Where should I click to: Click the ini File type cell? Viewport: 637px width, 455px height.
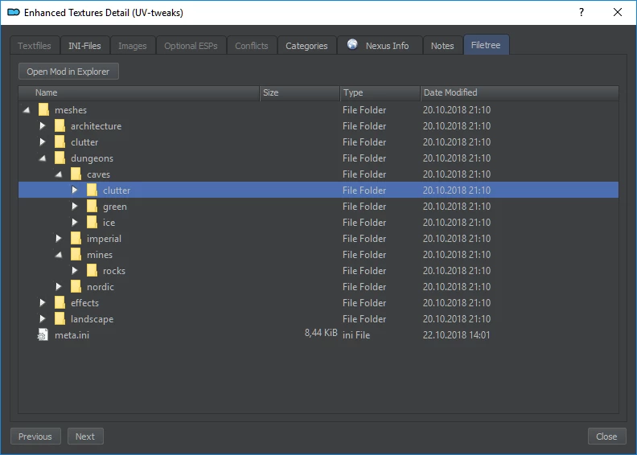pos(356,335)
